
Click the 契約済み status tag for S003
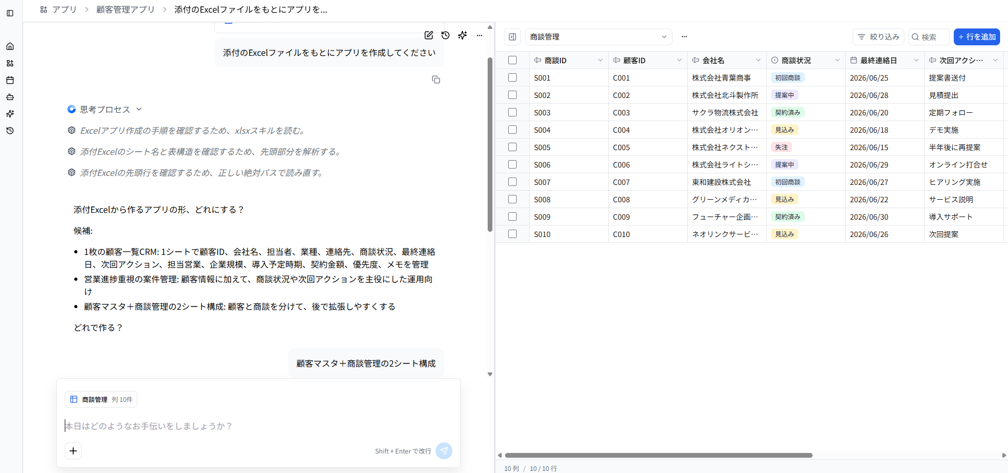point(787,112)
